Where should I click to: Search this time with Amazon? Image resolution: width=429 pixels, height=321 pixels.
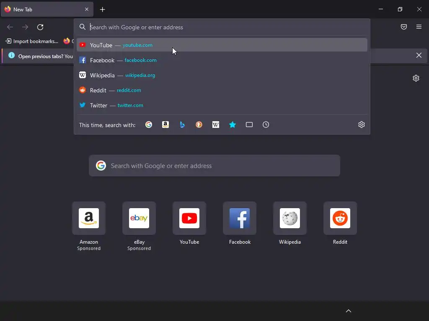165,125
